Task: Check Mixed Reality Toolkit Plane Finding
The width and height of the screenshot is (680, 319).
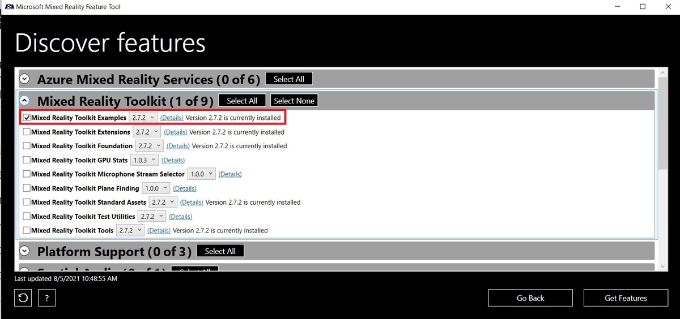Action: pyautogui.click(x=27, y=188)
